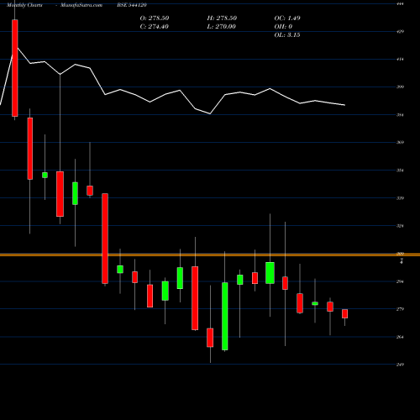420x420 pixels.
Task: Click the 264 price axis label
Action: point(400,337)
